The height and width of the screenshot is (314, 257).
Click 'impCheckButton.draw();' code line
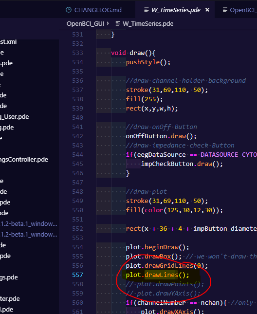[x=182, y=164]
